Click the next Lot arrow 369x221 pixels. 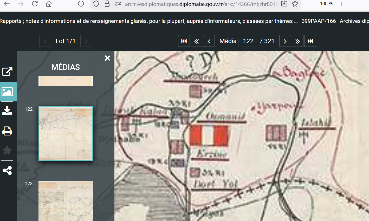86,41
